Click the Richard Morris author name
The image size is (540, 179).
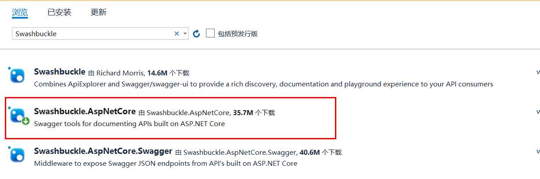120,73
